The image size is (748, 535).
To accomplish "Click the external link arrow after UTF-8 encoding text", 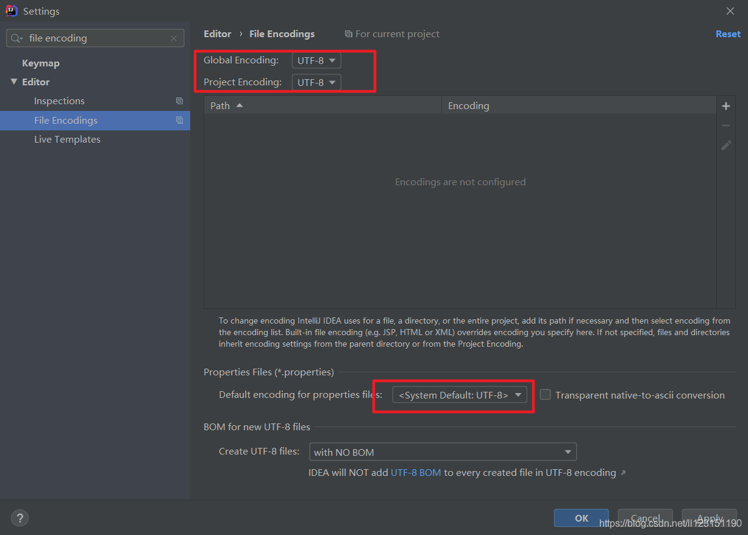I will coord(623,473).
